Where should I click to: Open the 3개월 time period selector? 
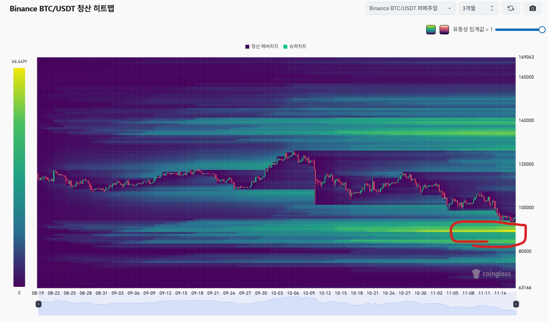(479, 8)
